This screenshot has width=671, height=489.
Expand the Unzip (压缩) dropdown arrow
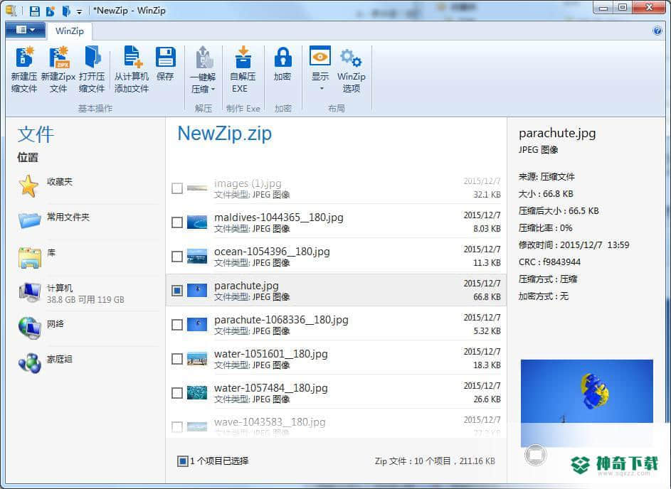click(x=213, y=89)
